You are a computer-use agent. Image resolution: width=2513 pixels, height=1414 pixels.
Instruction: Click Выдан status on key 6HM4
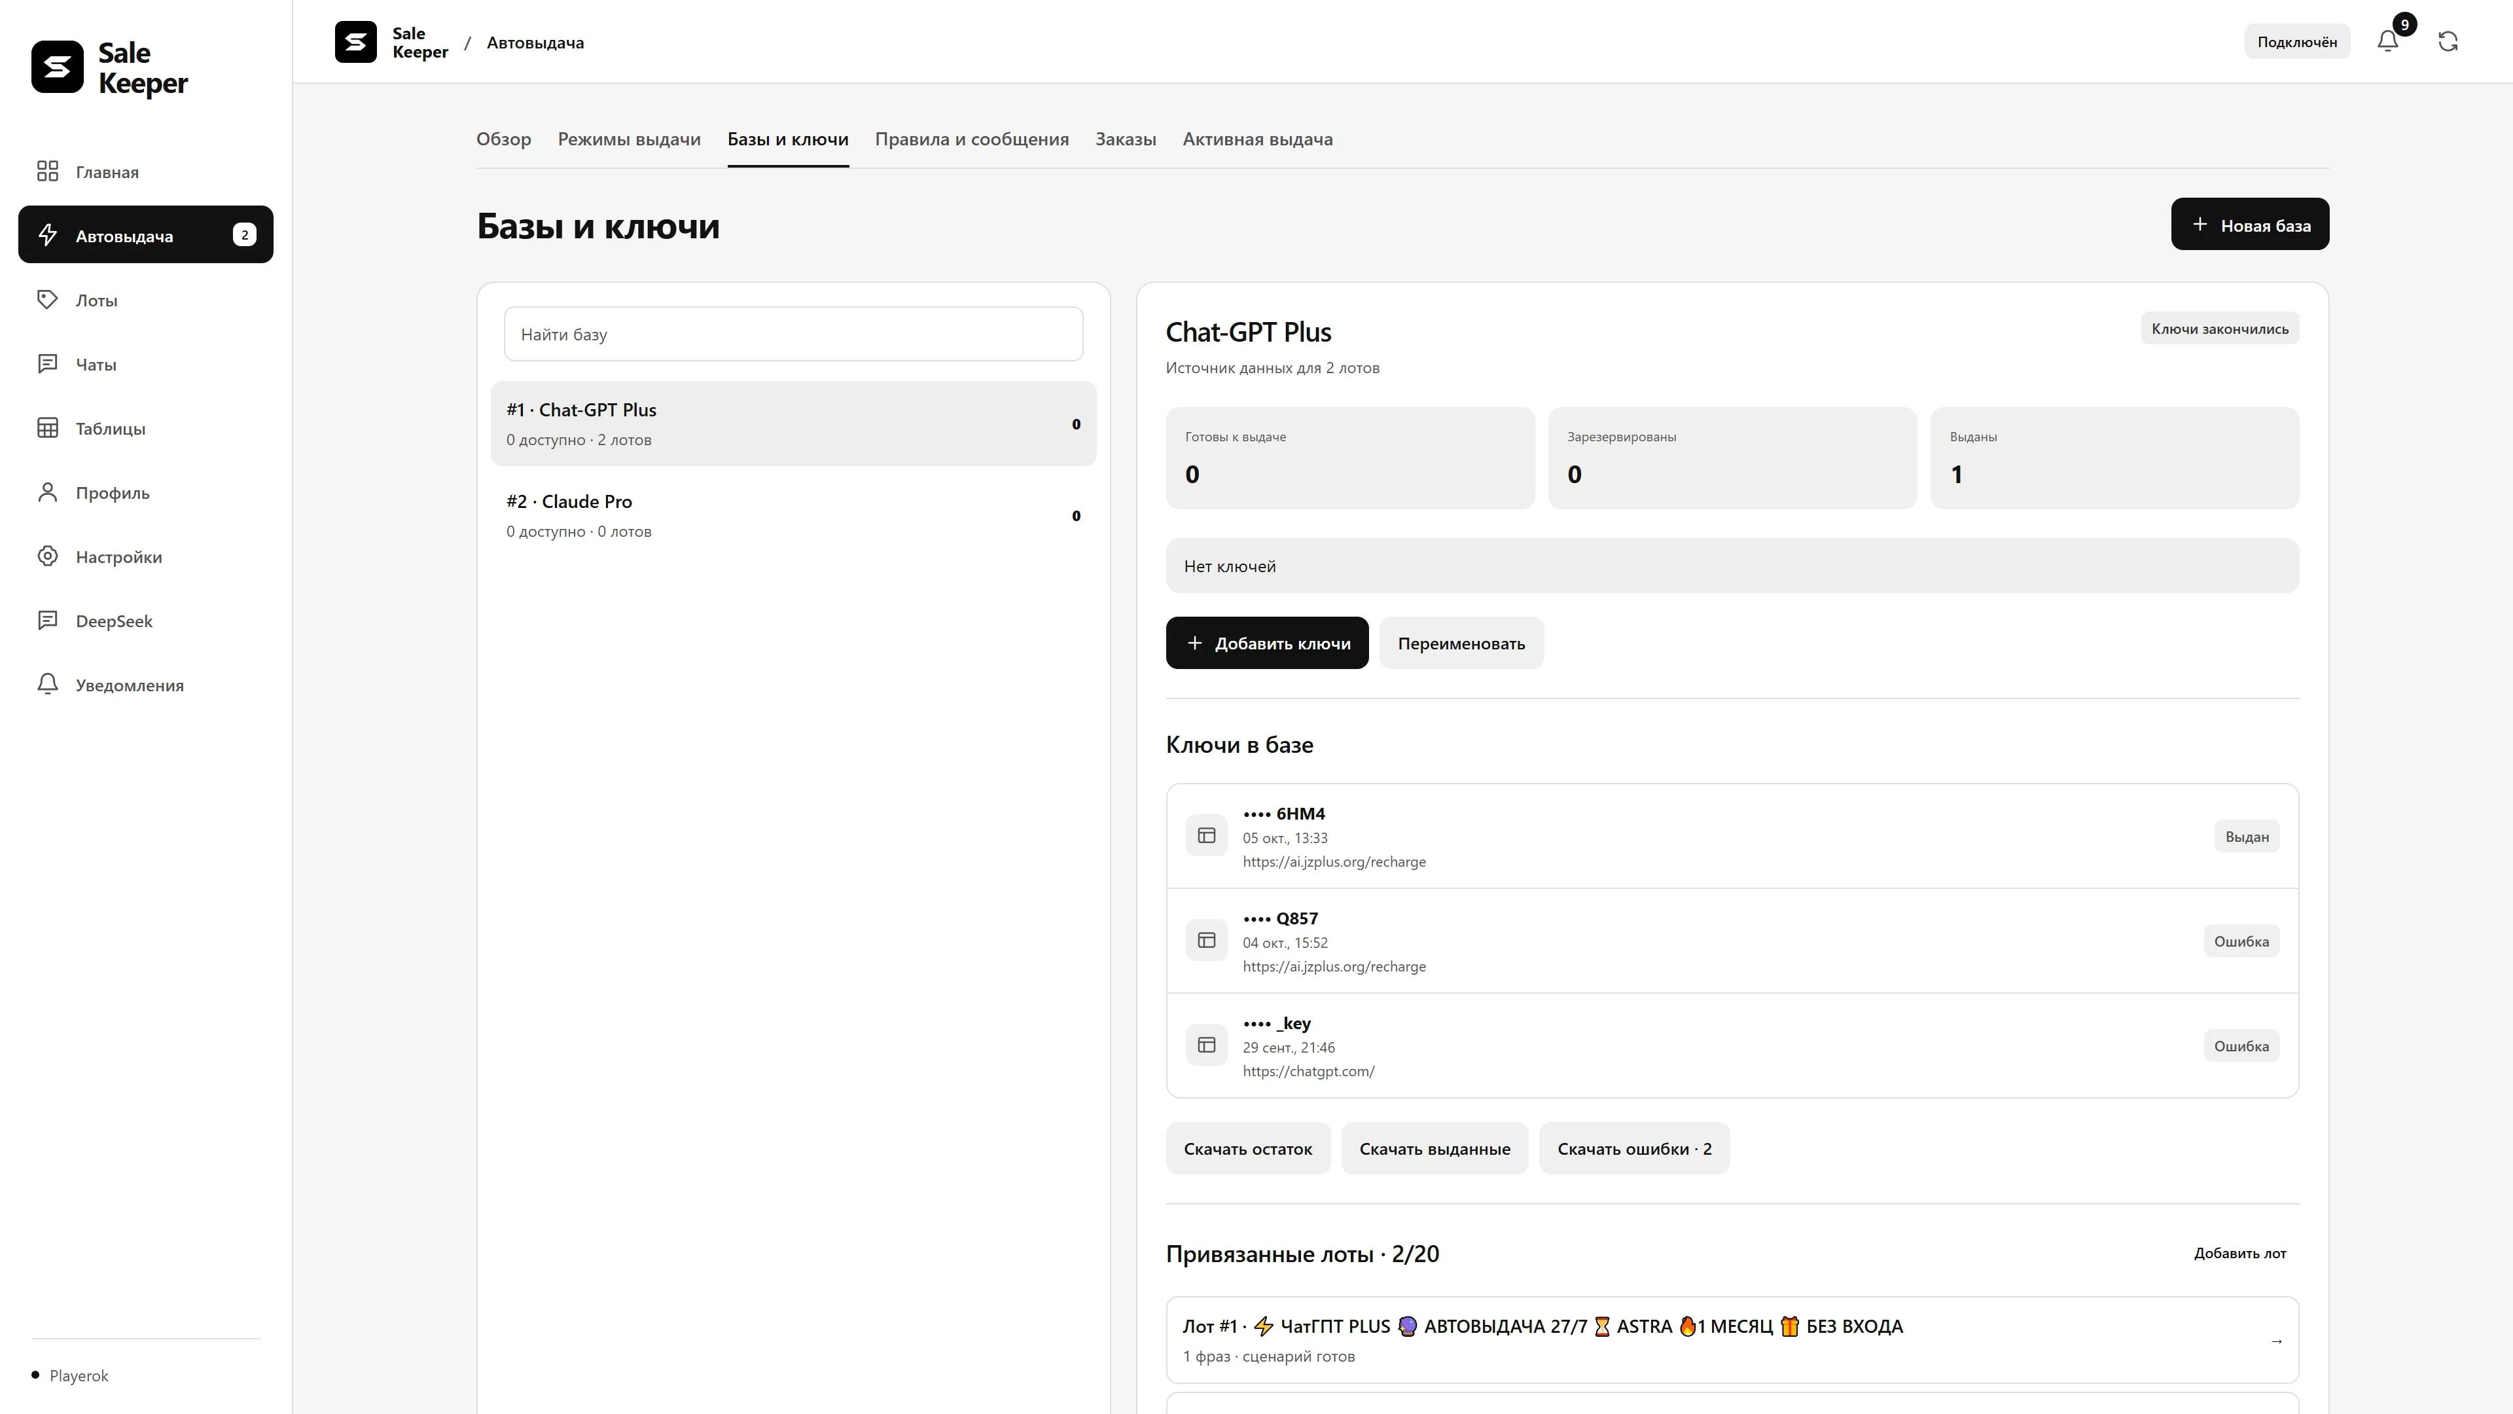(2247, 837)
